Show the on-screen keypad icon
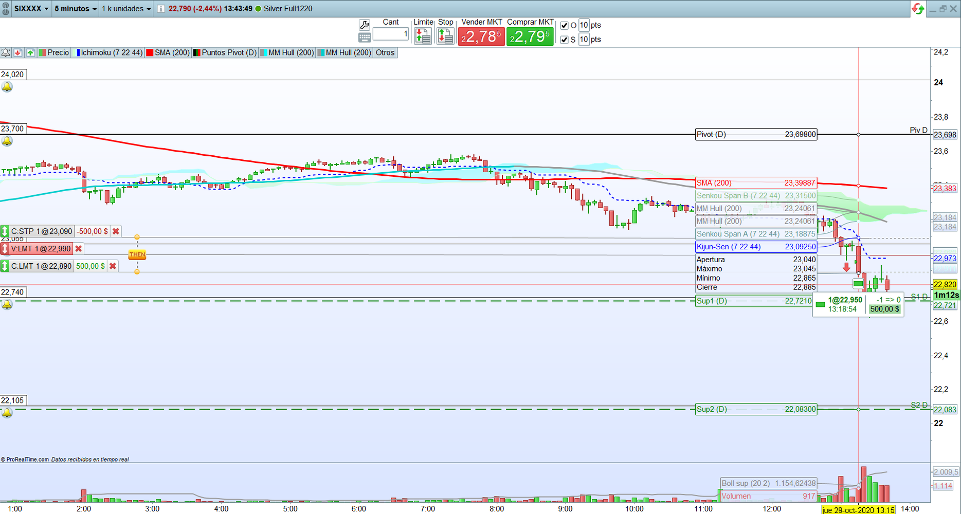This screenshot has width=961, height=514. click(365, 37)
